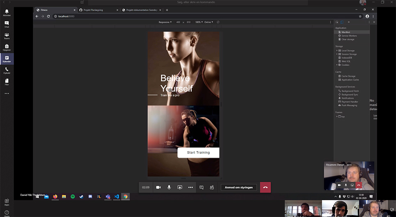Open Chat in the Teams sidebar

point(7,24)
